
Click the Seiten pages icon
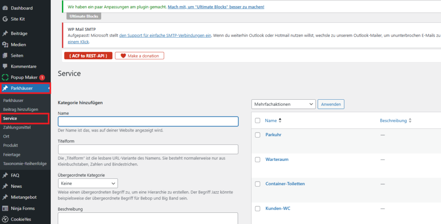5,55
